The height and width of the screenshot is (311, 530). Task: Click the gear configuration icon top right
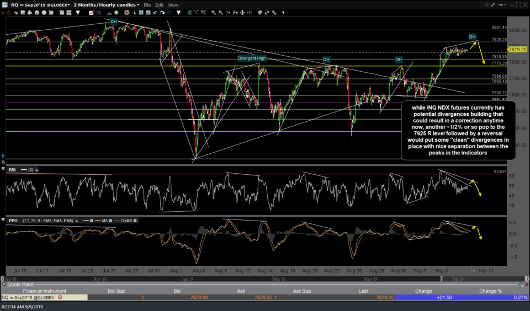486,5
